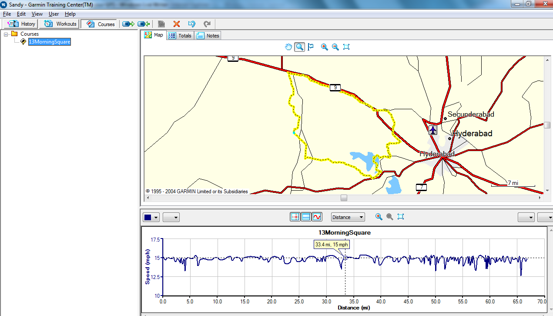Open the User menu
This screenshot has width=553, height=316.
[54, 14]
